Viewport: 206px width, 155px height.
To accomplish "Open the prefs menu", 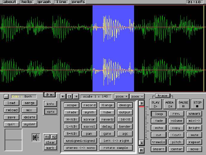I will [x=79, y=2].
